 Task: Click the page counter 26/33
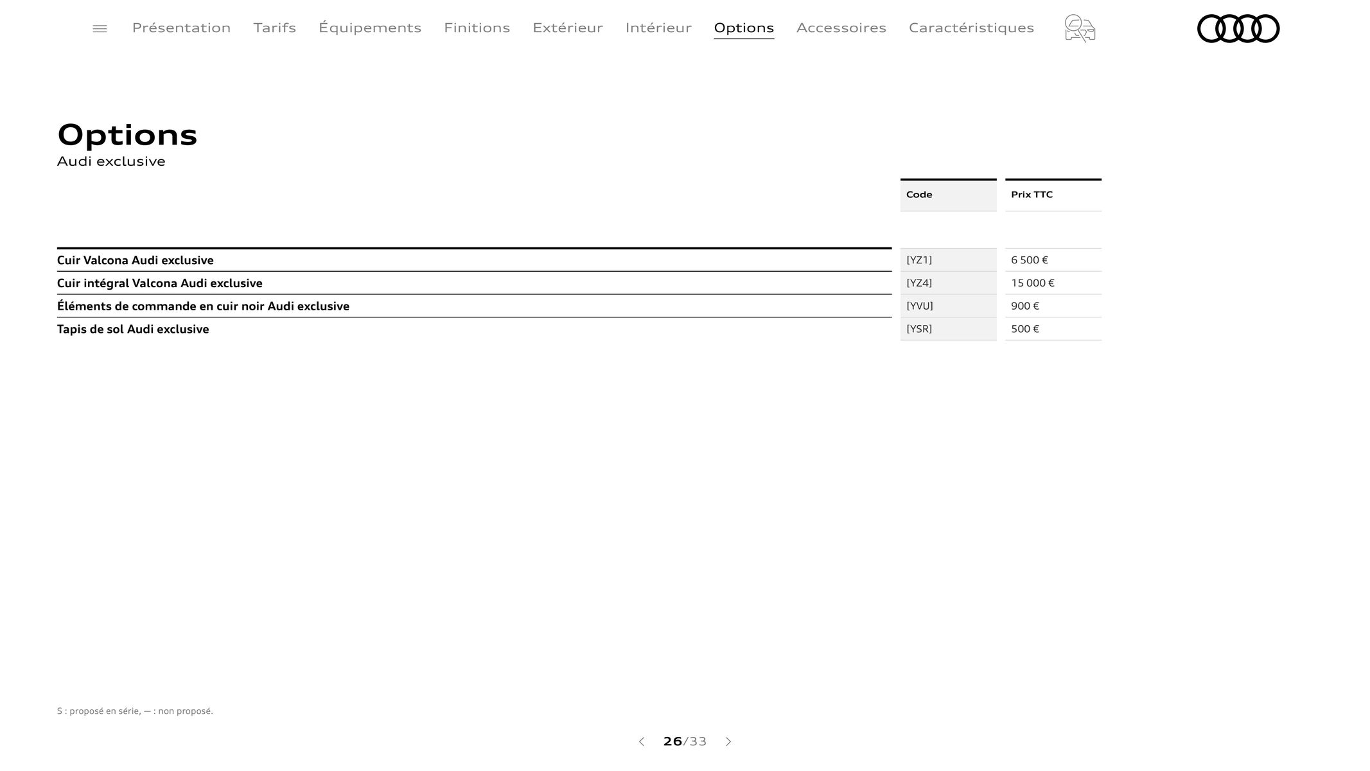point(685,741)
